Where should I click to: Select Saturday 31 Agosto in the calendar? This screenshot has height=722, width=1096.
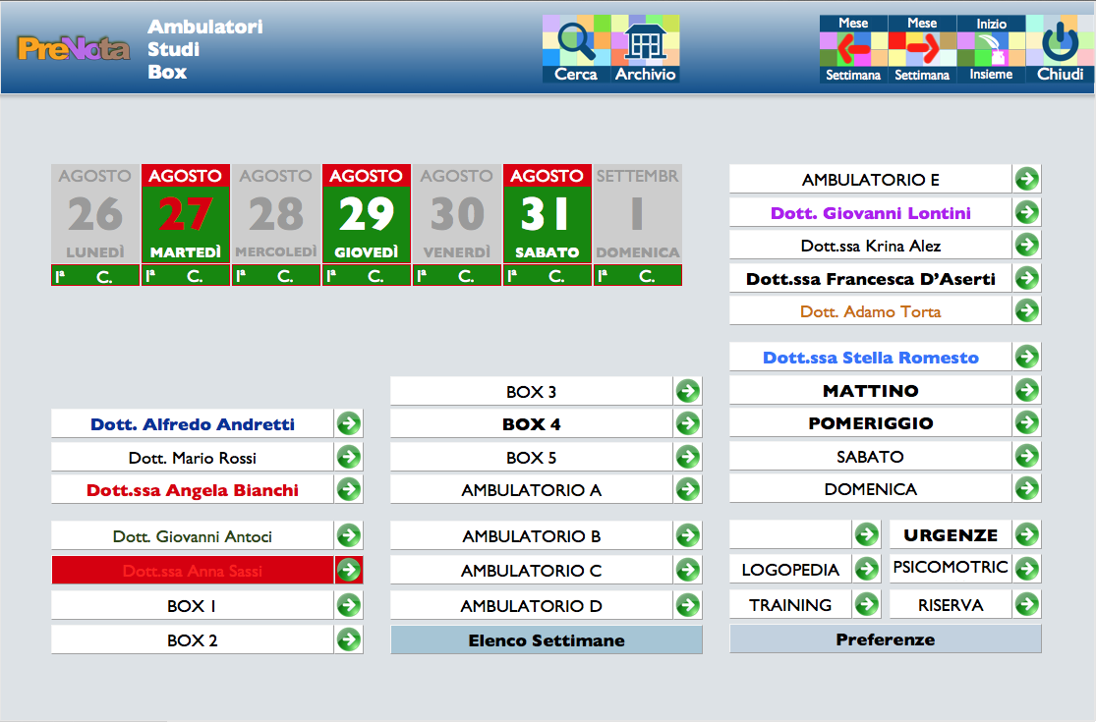(547, 214)
